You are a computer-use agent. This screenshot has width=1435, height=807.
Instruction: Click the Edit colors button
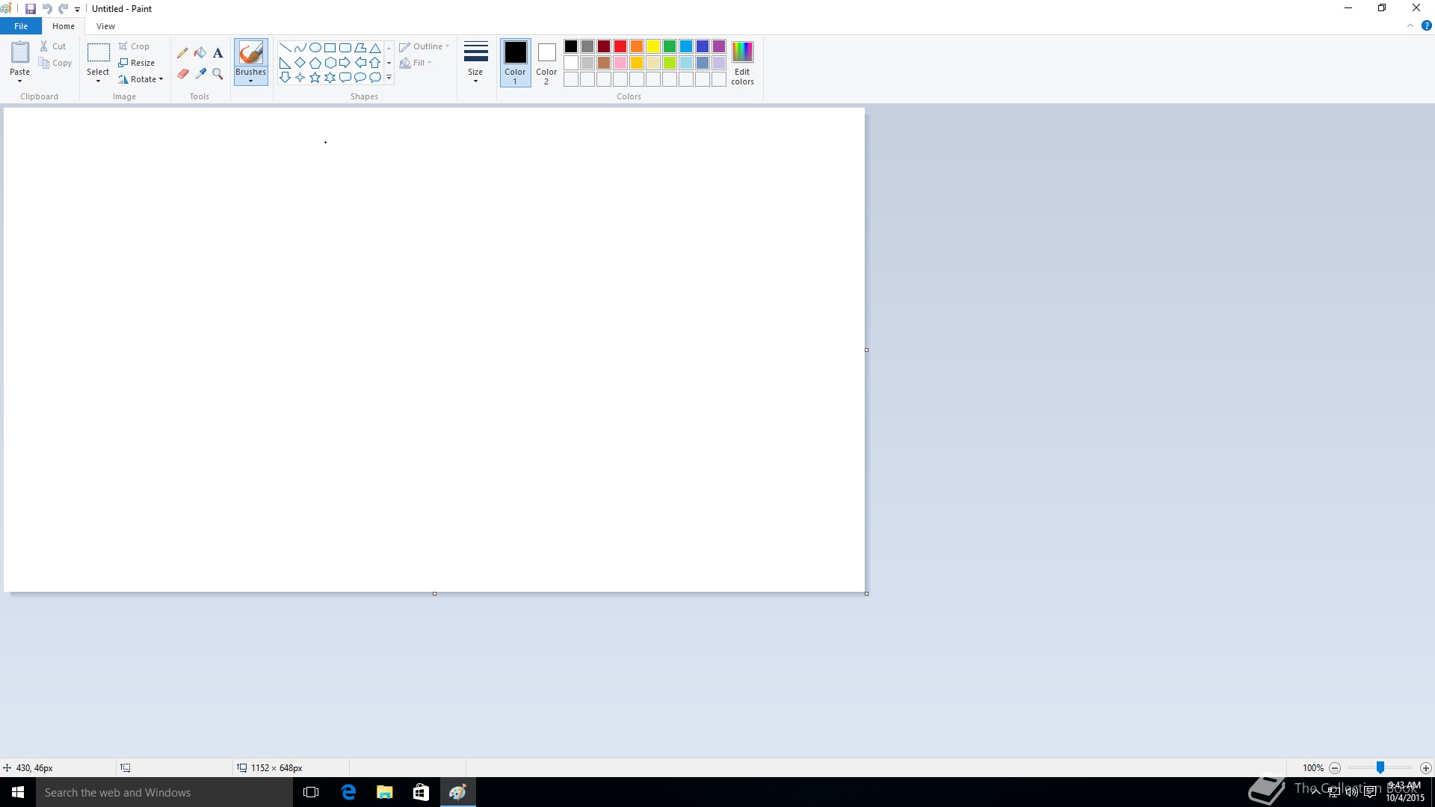pyautogui.click(x=742, y=63)
